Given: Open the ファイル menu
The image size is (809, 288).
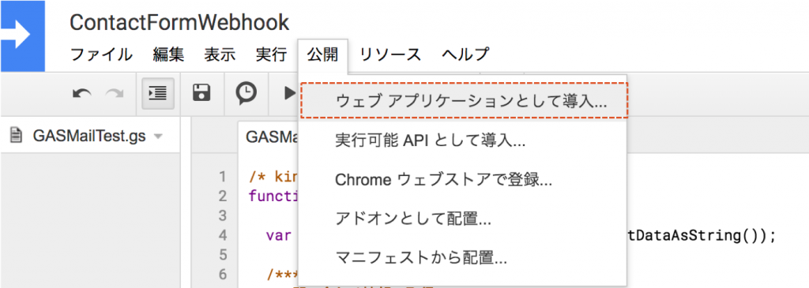Looking at the screenshot, I should tap(100, 54).
